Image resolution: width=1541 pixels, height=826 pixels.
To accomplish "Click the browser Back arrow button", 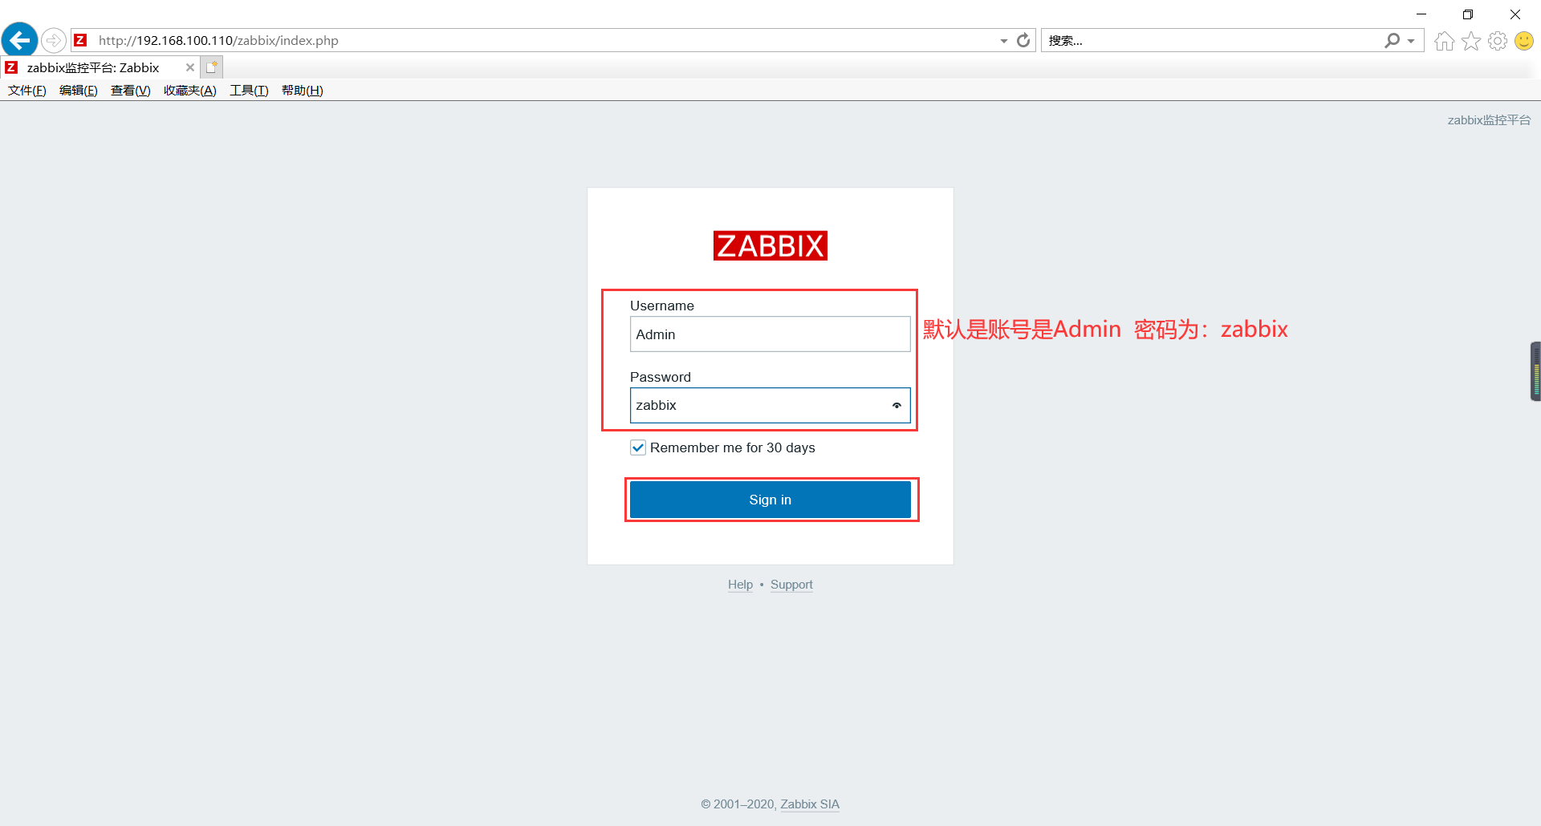I will [x=19, y=39].
